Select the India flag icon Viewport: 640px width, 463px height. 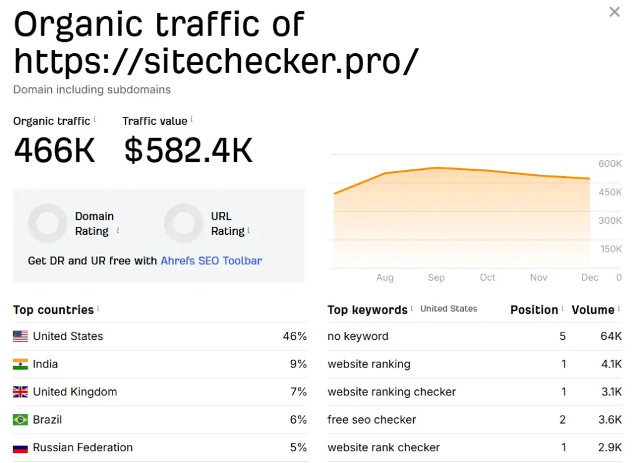tap(21, 364)
